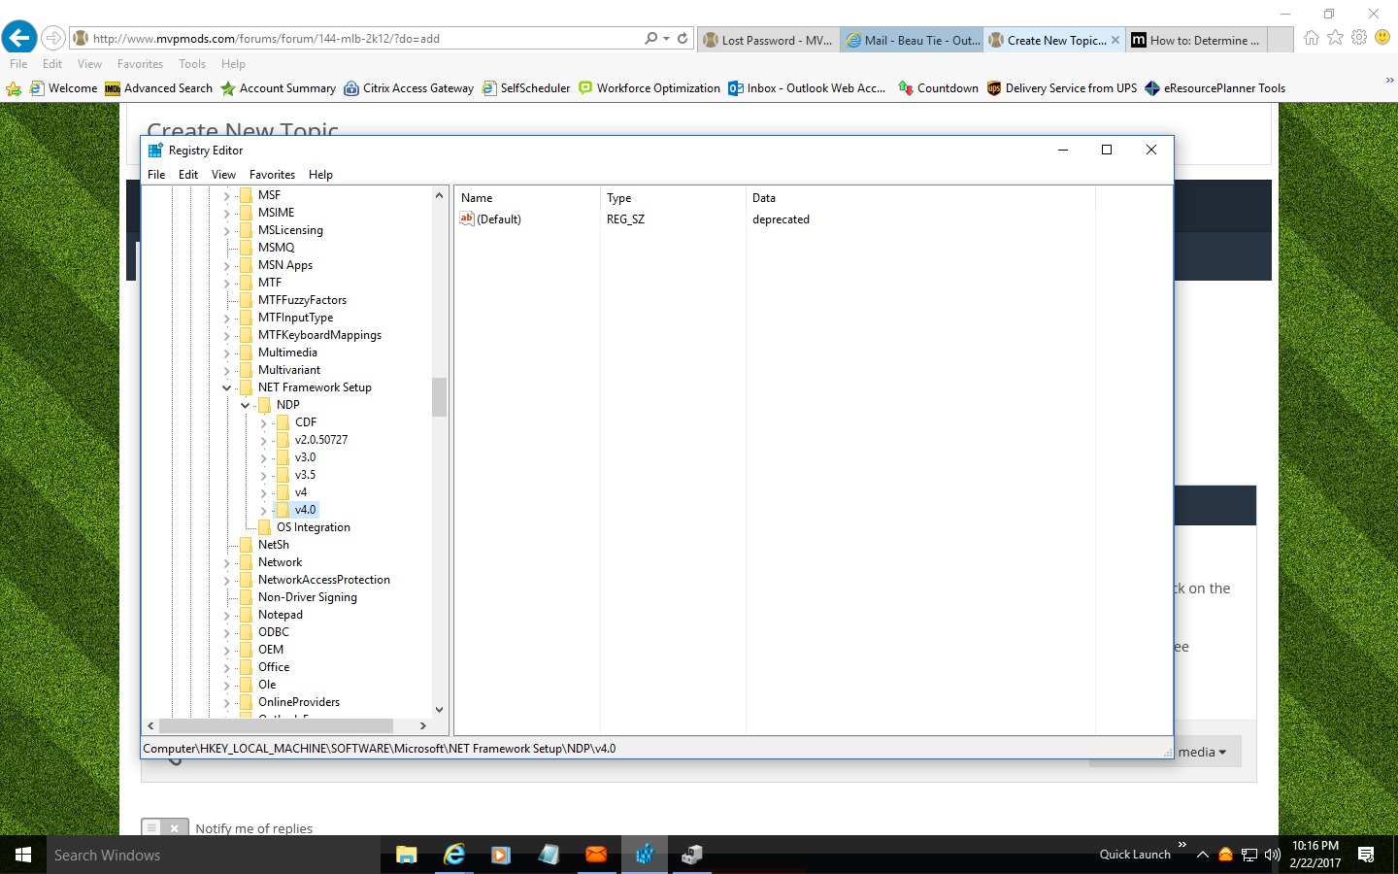Open IE favorites star icon
Viewport: 1398px width, 874px height.
tap(1336, 38)
